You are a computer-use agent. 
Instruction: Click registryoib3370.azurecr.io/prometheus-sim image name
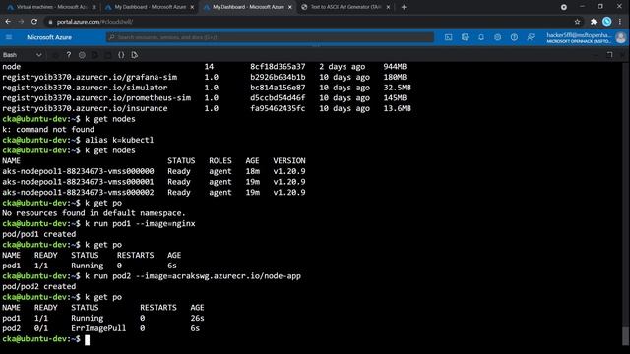click(x=96, y=98)
